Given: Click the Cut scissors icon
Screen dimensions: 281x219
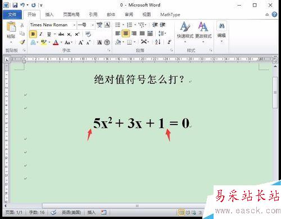Looking at the screenshot, I should click(x=22, y=25).
